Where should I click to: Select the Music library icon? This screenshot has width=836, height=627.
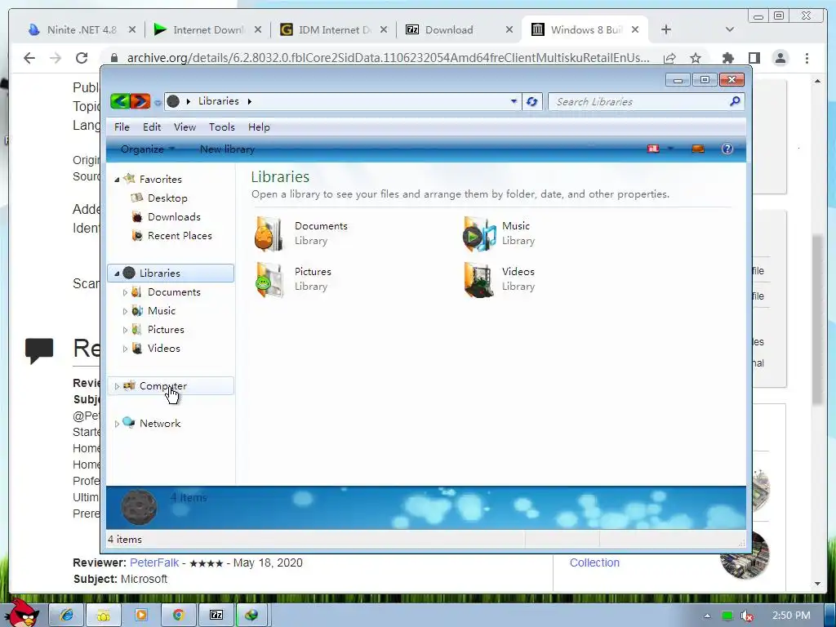478,233
